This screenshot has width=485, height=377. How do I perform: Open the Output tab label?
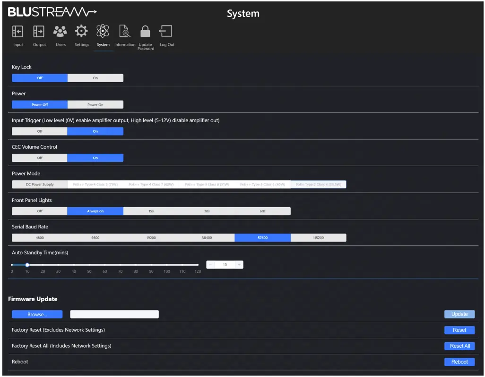pyautogui.click(x=39, y=45)
